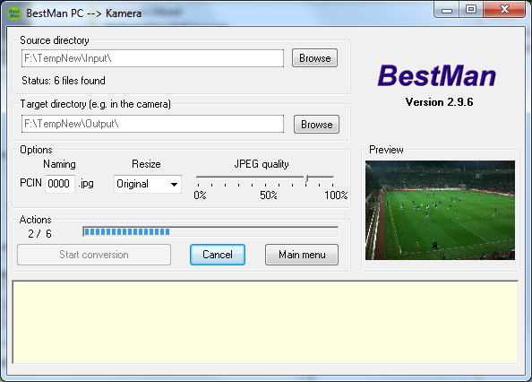Cancel the running conversion
Viewport: 532px width, 382px height.
point(218,255)
